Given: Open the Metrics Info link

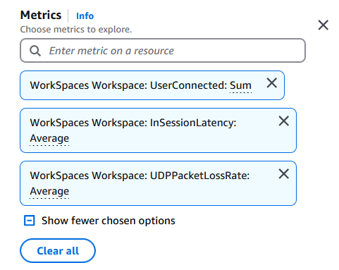Looking at the screenshot, I should (85, 16).
